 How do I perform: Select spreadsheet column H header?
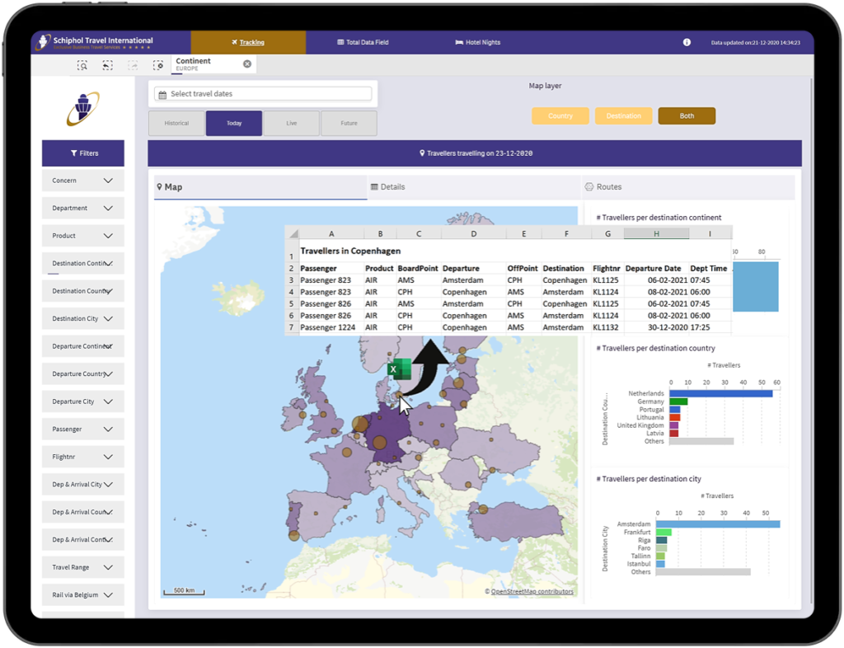(x=656, y=233)
